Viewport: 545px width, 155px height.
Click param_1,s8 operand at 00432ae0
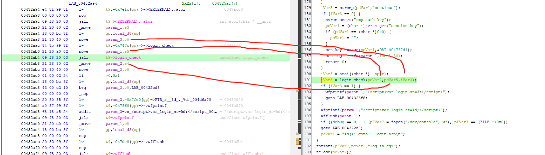coord(117,124)
